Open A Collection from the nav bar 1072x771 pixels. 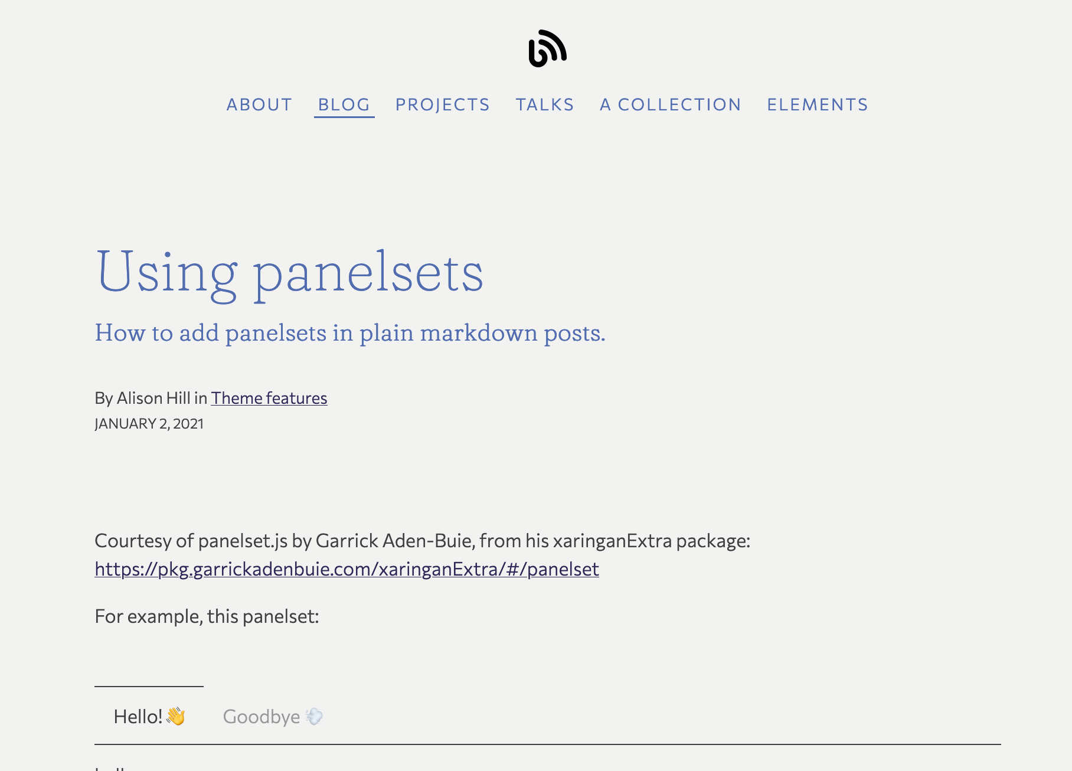click(x=671, y=104)
